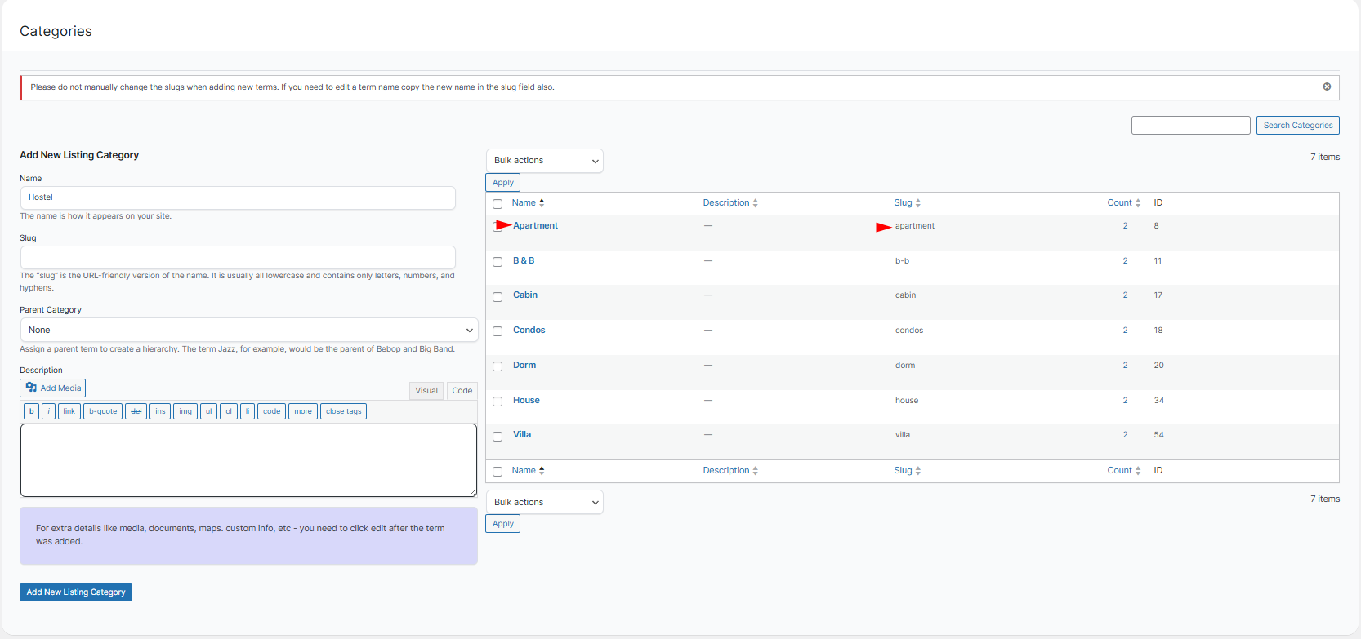Tick the Villa row checkbox
Image resolution: width=1361 pixels, height=639 pixels.
click(x=498, y=437)
